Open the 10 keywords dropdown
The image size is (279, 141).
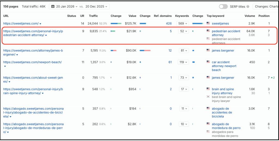point(184,124)
